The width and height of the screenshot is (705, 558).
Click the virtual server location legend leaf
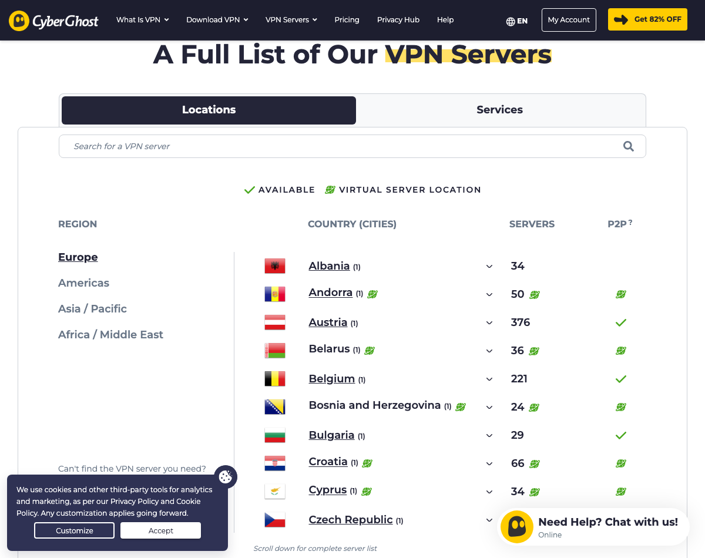pyautogui.click(x=330, y=190)
